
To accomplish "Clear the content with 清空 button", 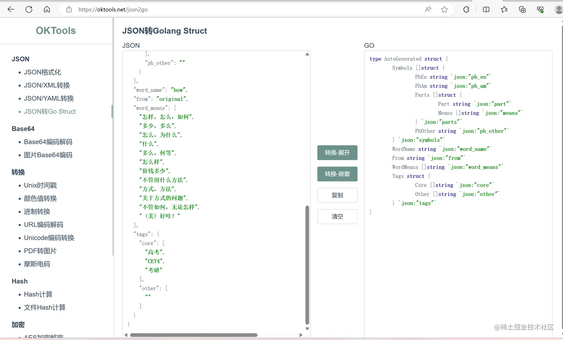I will click(337, 216).
